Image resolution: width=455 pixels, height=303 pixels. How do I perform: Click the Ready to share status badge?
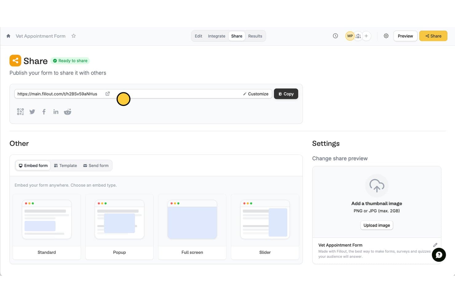pyautogui.click(x=70, y=61)
